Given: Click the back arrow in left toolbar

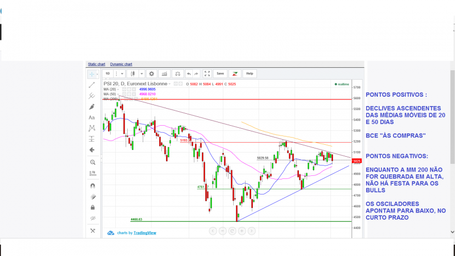Looking at the screenshot, I should click(92, 150).
